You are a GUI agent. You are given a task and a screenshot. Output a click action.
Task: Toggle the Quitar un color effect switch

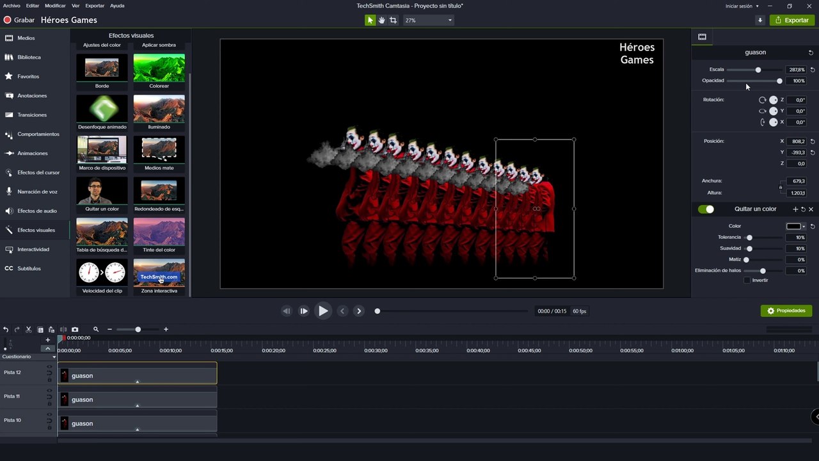tap(706, 209)
